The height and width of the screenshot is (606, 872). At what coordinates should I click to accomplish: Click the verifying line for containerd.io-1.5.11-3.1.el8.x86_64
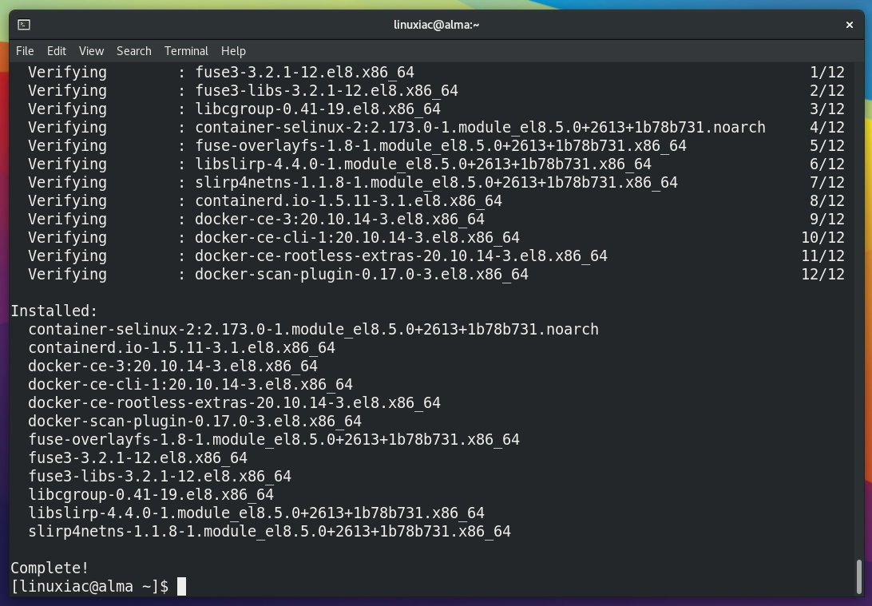tap(436, 200)
